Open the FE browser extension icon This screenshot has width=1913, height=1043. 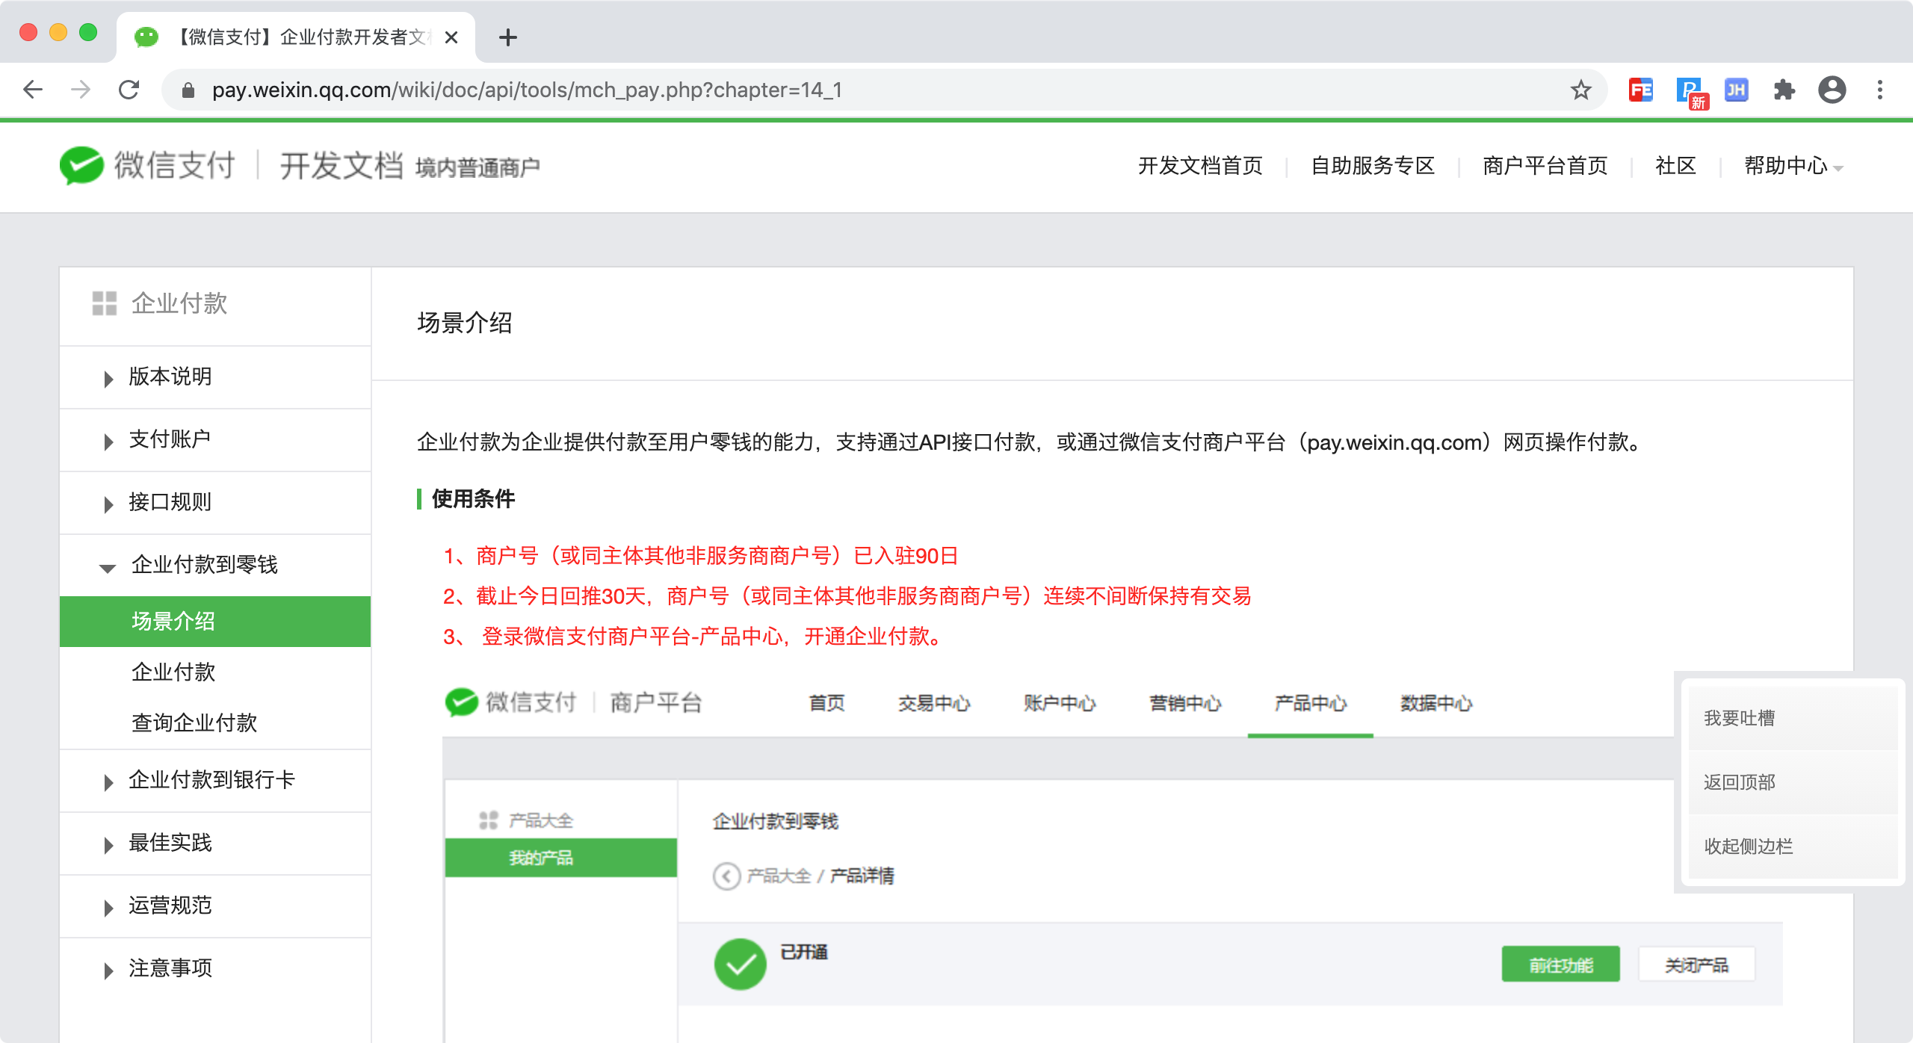pyautogui.click(x=1640, y=90)
